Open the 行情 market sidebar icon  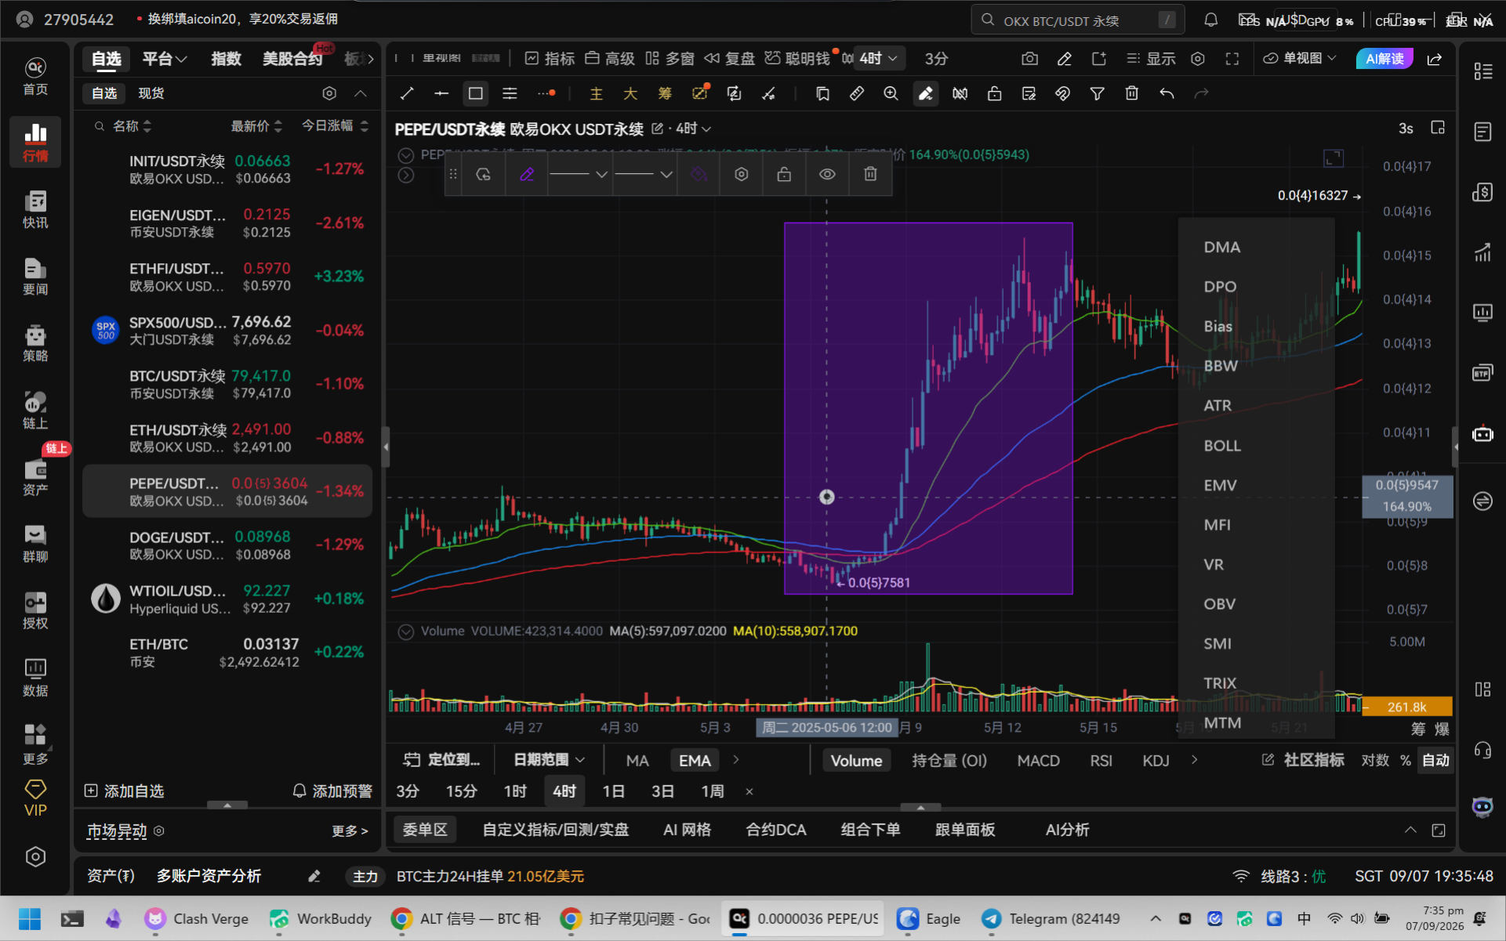click(x=35, y=142)
